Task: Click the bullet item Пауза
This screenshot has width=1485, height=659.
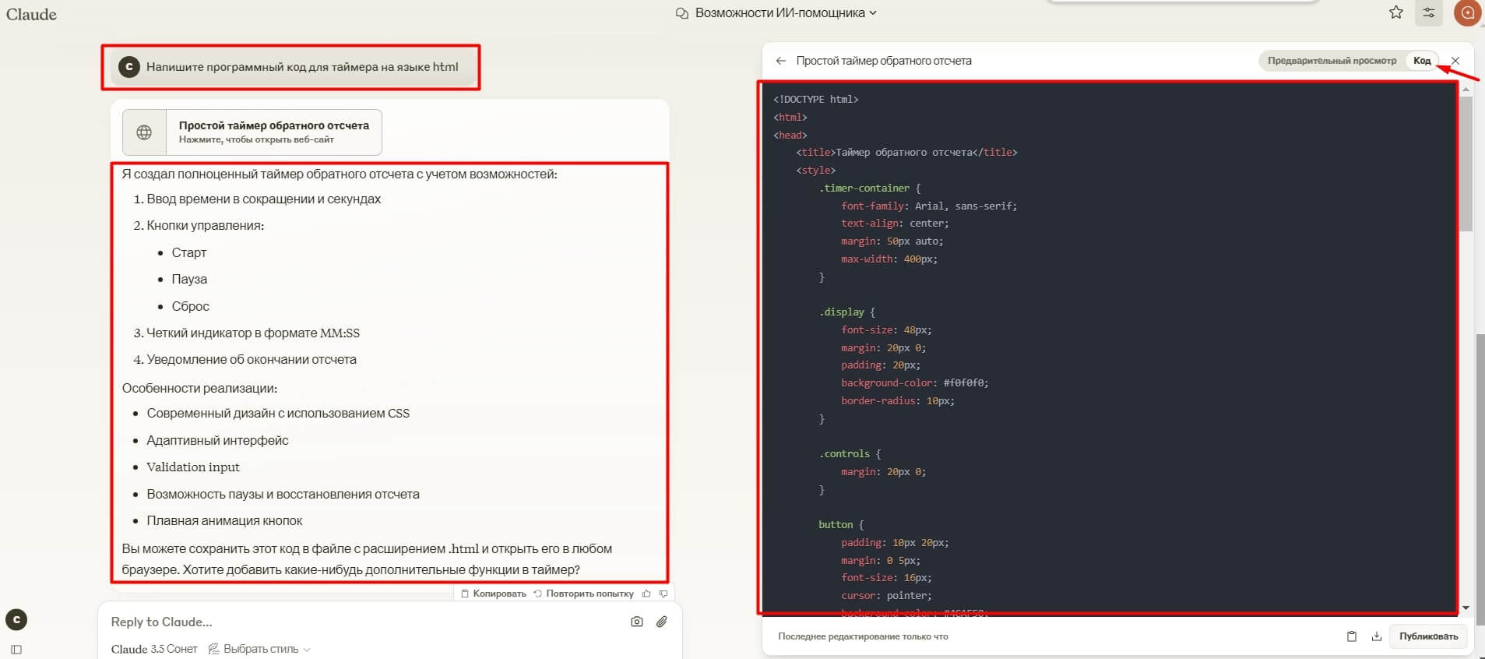Action: pos(189,279)
